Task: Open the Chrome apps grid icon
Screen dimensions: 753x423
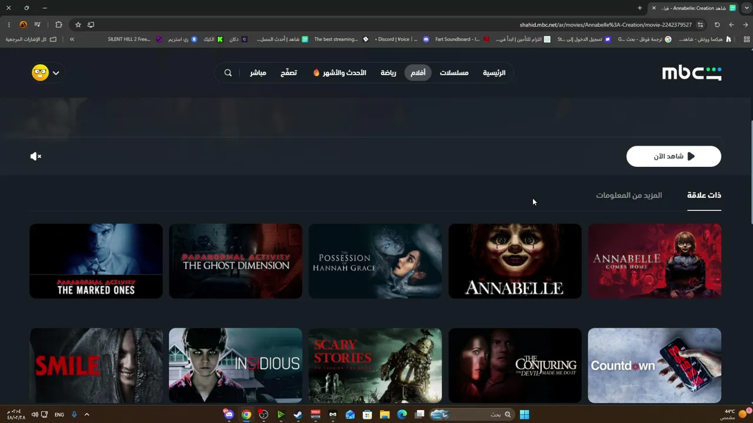Action: tap(747, 39)
